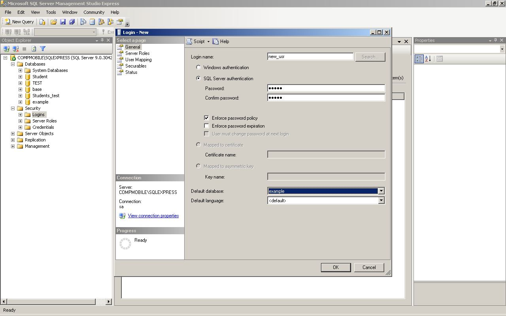Open the Edit menu

point(21,12)
